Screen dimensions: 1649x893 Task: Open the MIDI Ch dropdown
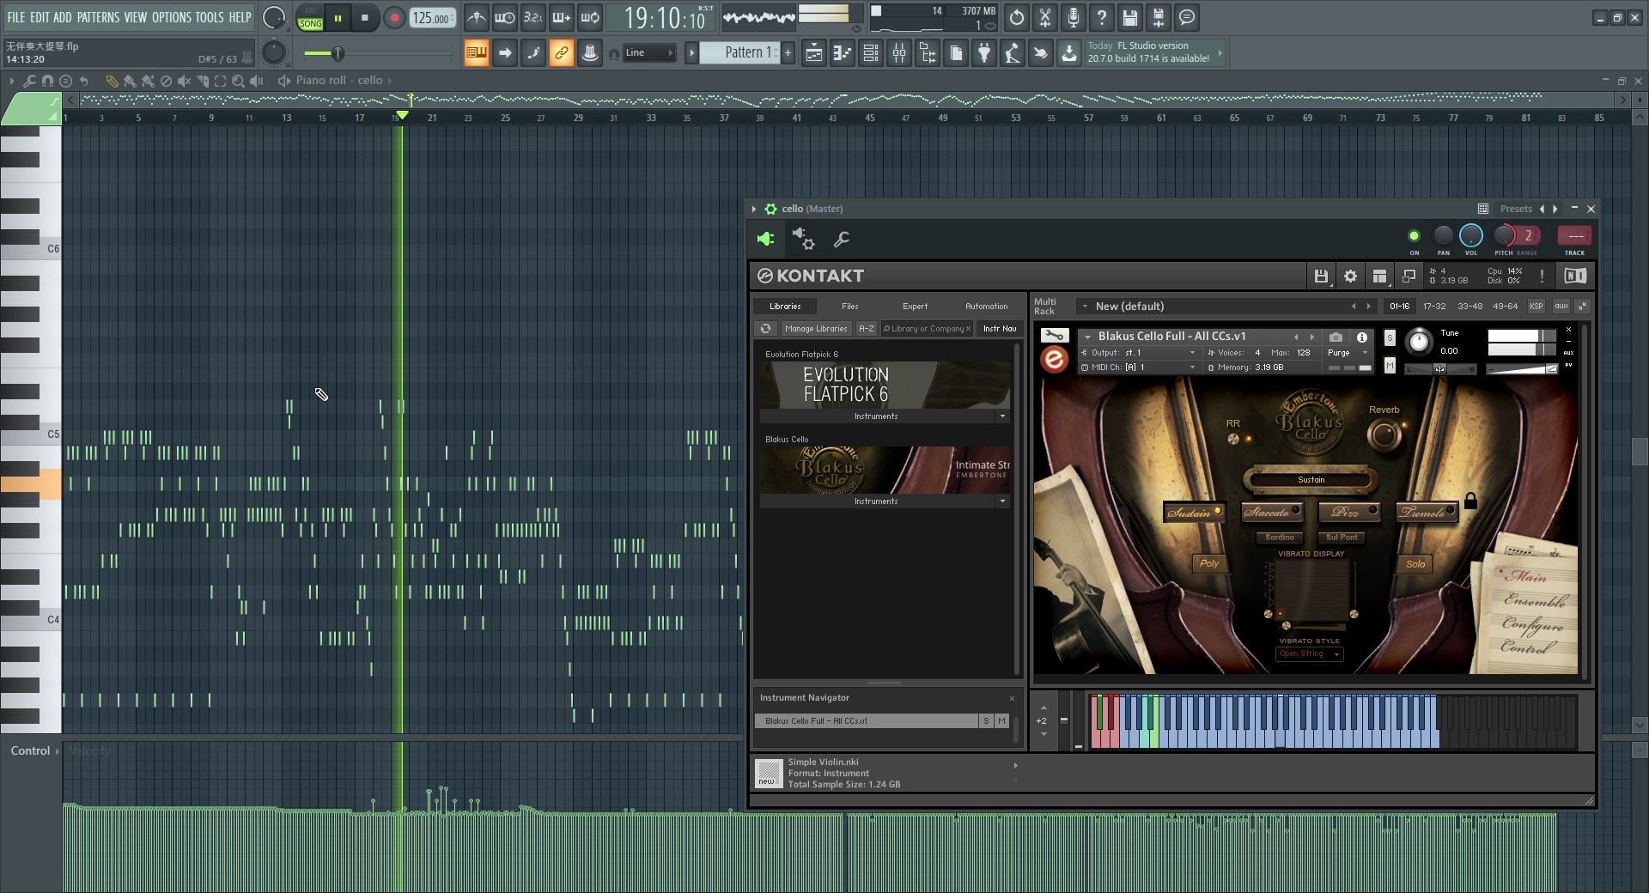pos(1139,368)
